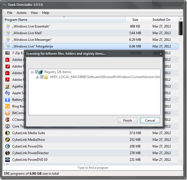This screenshot has width=187, height=180.
Task: Click the Windows Live Mail icon
Action: (8, 33)
